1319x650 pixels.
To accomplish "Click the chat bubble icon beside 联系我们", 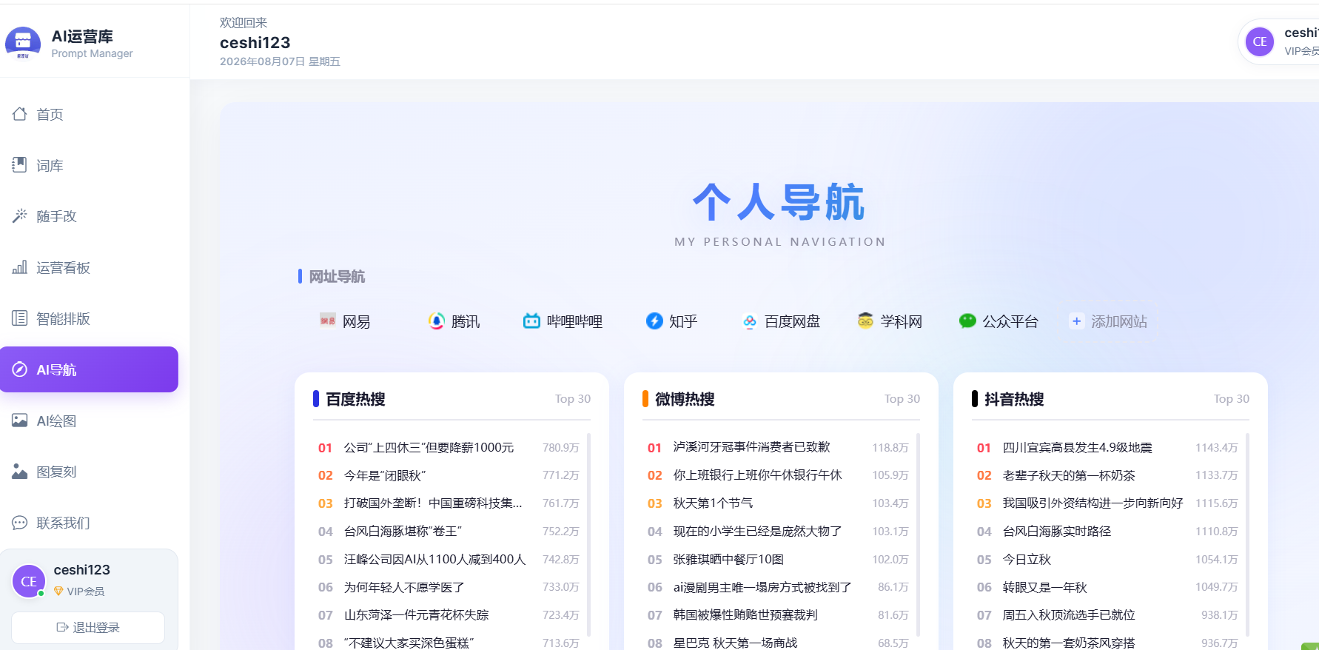I will pos(20,523).
